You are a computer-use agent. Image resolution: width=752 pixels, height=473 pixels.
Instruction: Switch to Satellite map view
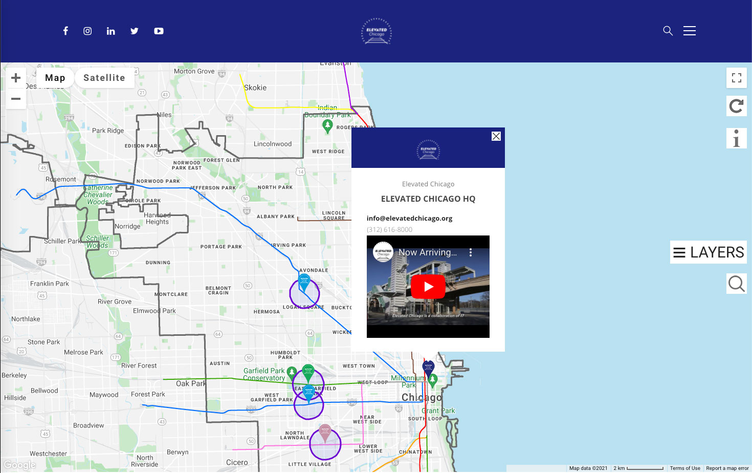(x=104, y=77)
